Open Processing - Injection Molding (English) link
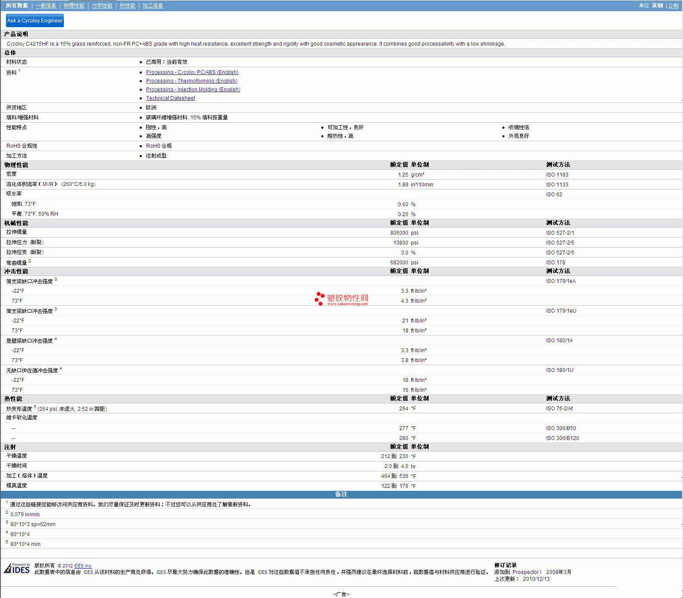Viewport: 683px width, 598px height. (193, 90)
